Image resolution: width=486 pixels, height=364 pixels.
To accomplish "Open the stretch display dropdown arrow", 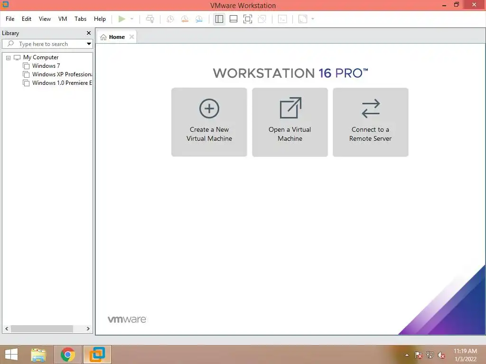I will [313, 19].
